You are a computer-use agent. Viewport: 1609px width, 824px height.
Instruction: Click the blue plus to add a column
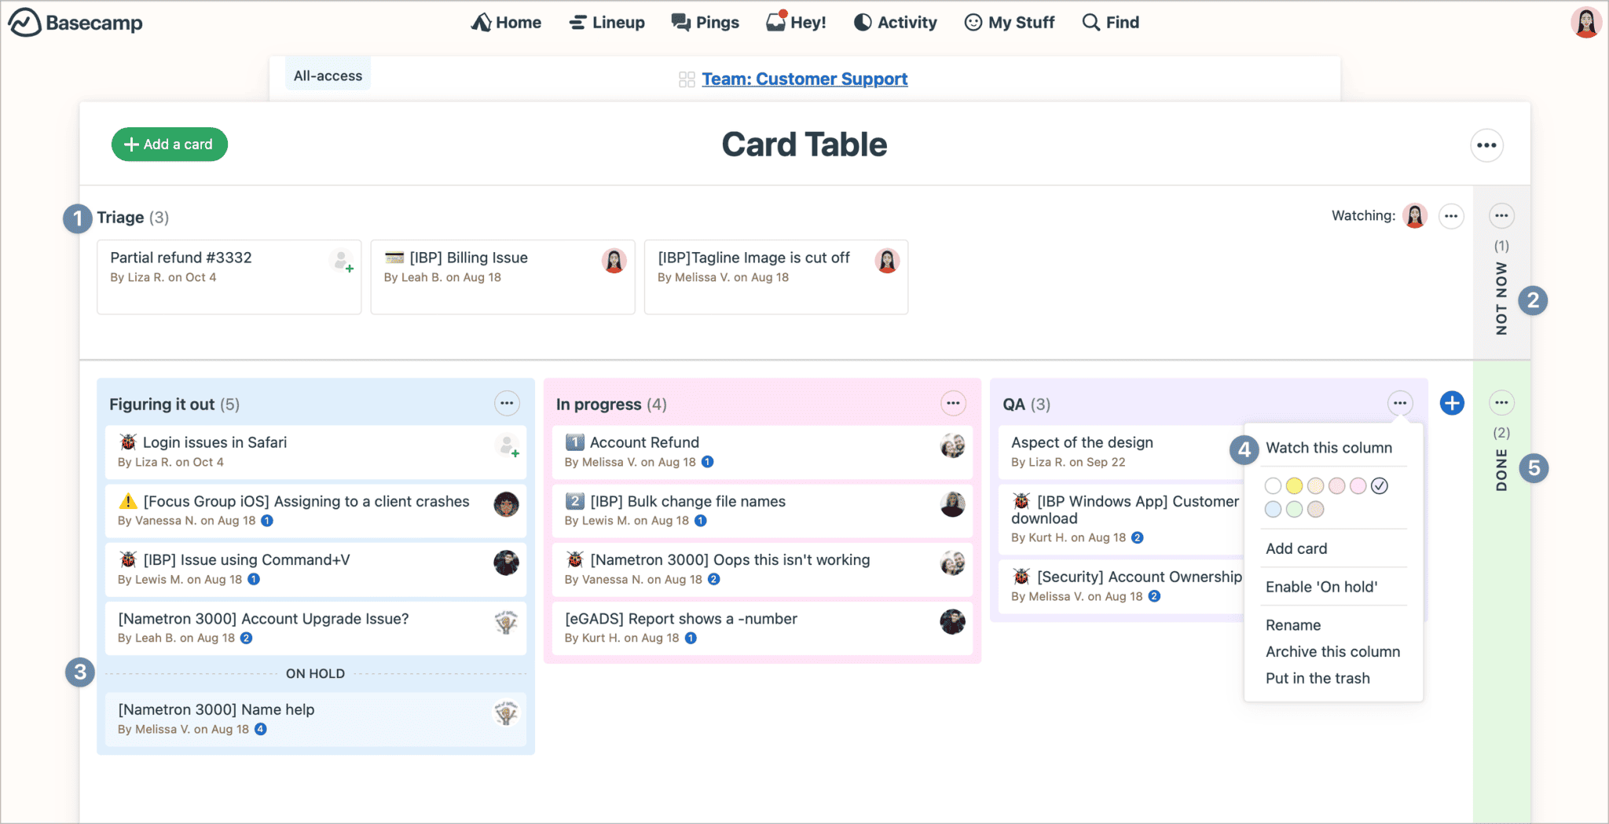pos(1451,403)
